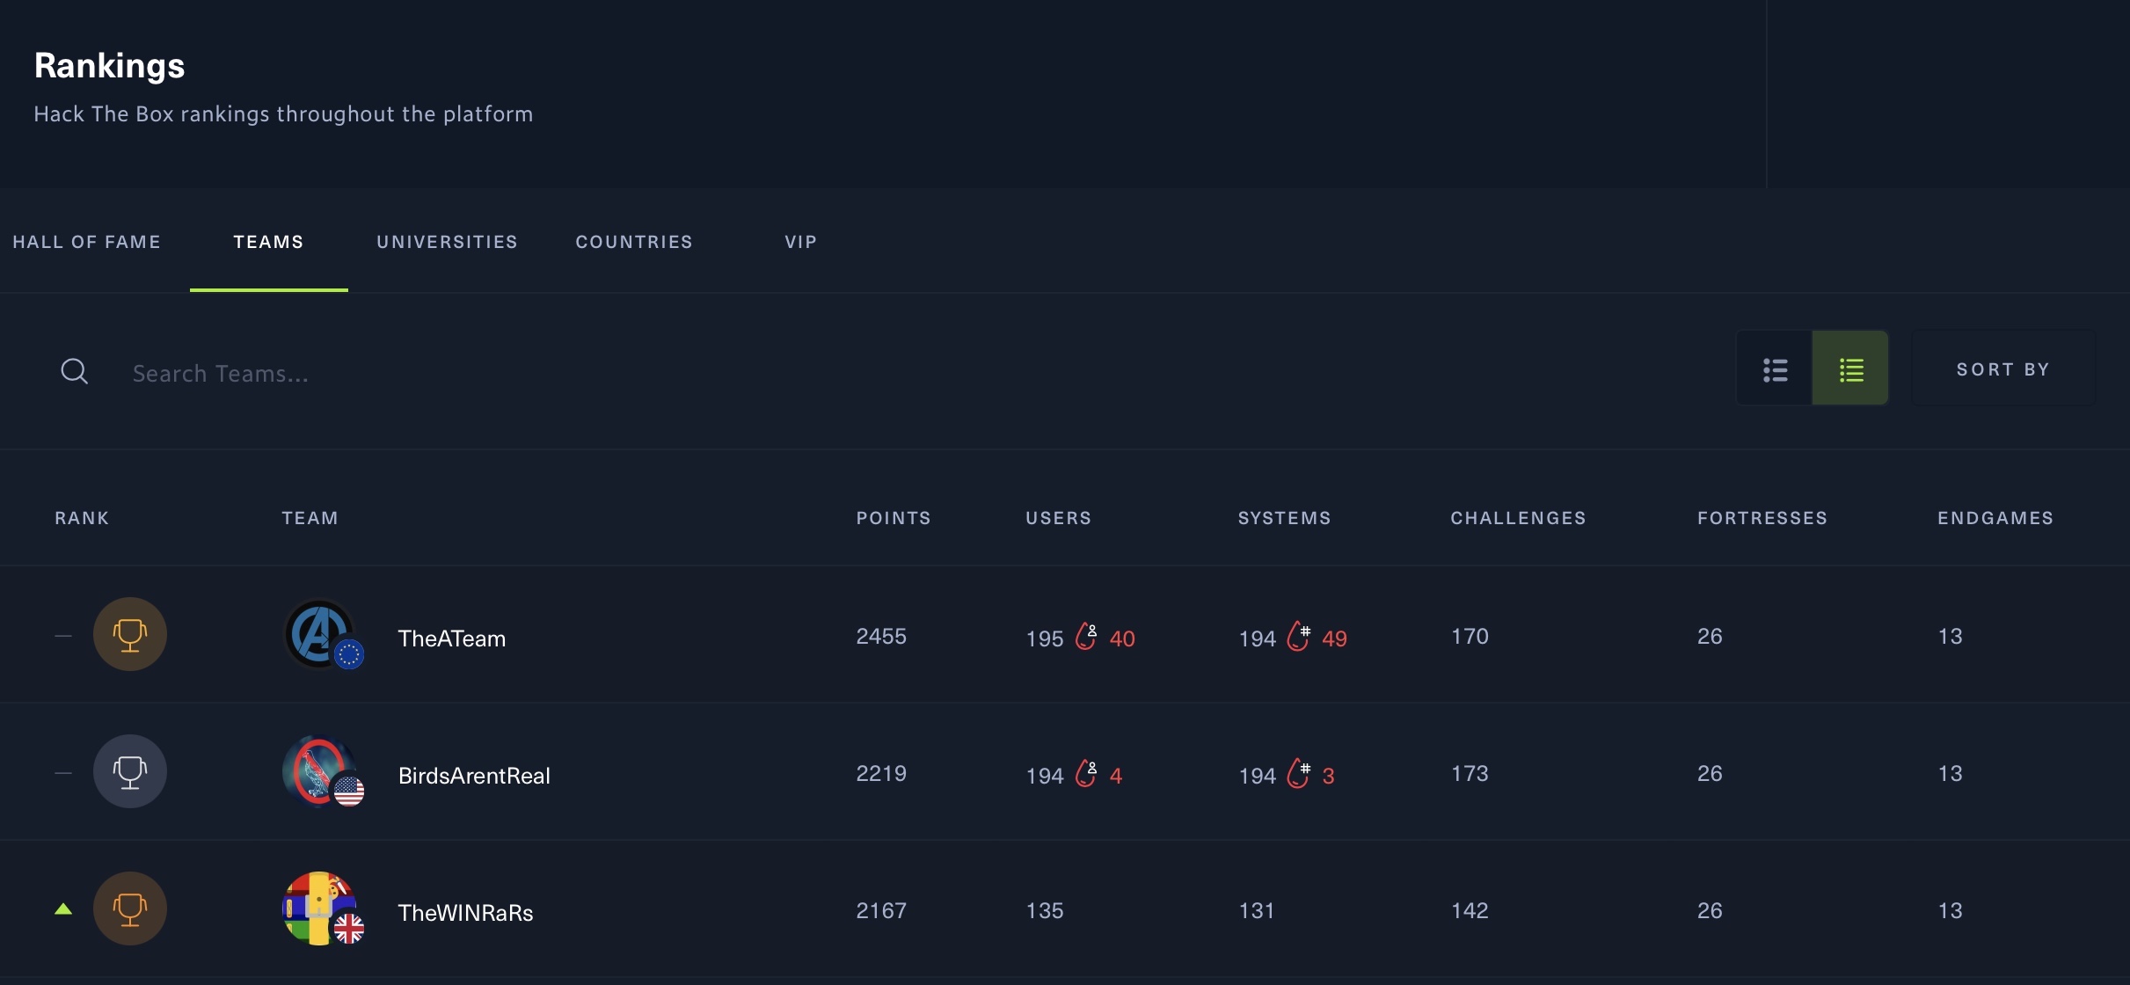This screenshot has height=985, width=2130.
Task: Click BirdsArentReal system bloods icon
Action: coord(1299,774)
